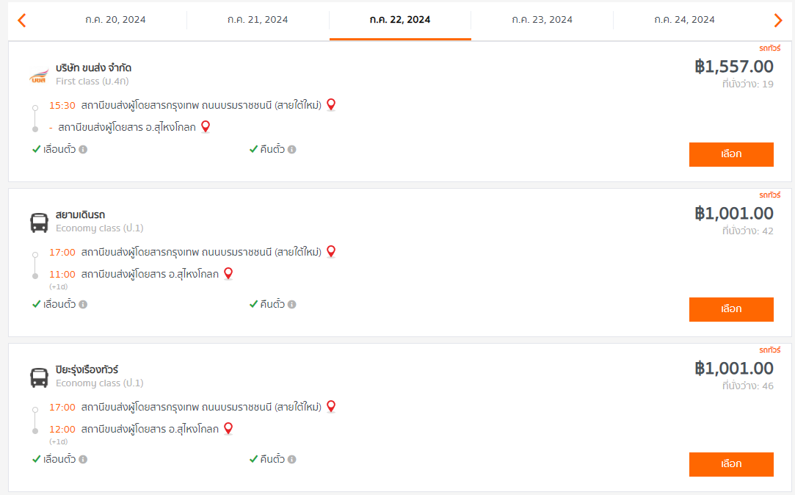Open map pin for 11:00 arrival station
The width and height of the screenshot is (795, 495).
pyautogui.click(x=228, y=274)
